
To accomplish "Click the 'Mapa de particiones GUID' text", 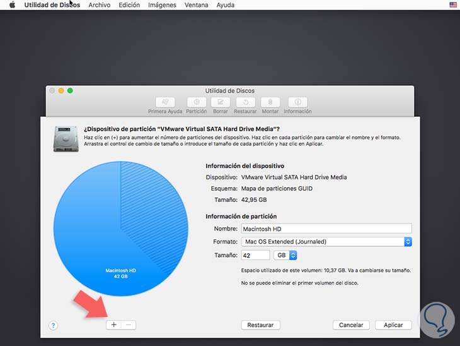I will [277, 188].
